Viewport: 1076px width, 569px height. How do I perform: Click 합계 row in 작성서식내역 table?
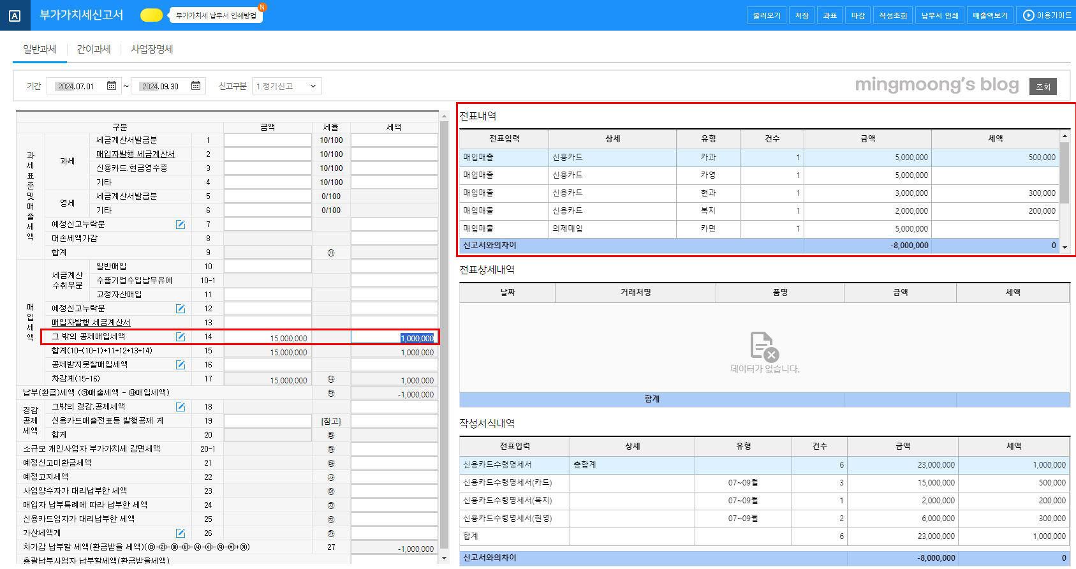point(764,536)
